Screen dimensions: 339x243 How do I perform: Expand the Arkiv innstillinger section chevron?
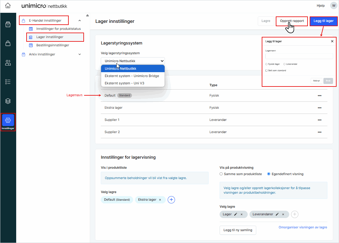pos(80,55)
